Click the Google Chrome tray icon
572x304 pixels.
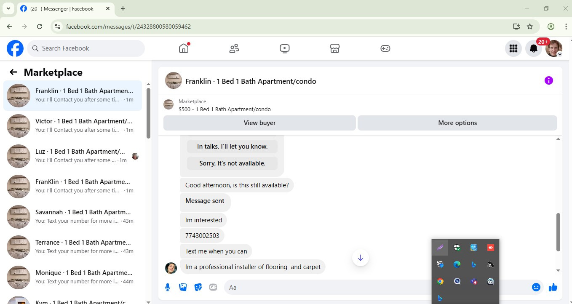pos(440,281)
